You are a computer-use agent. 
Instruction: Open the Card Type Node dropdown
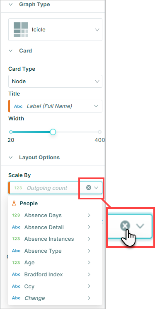click(55, 81)
